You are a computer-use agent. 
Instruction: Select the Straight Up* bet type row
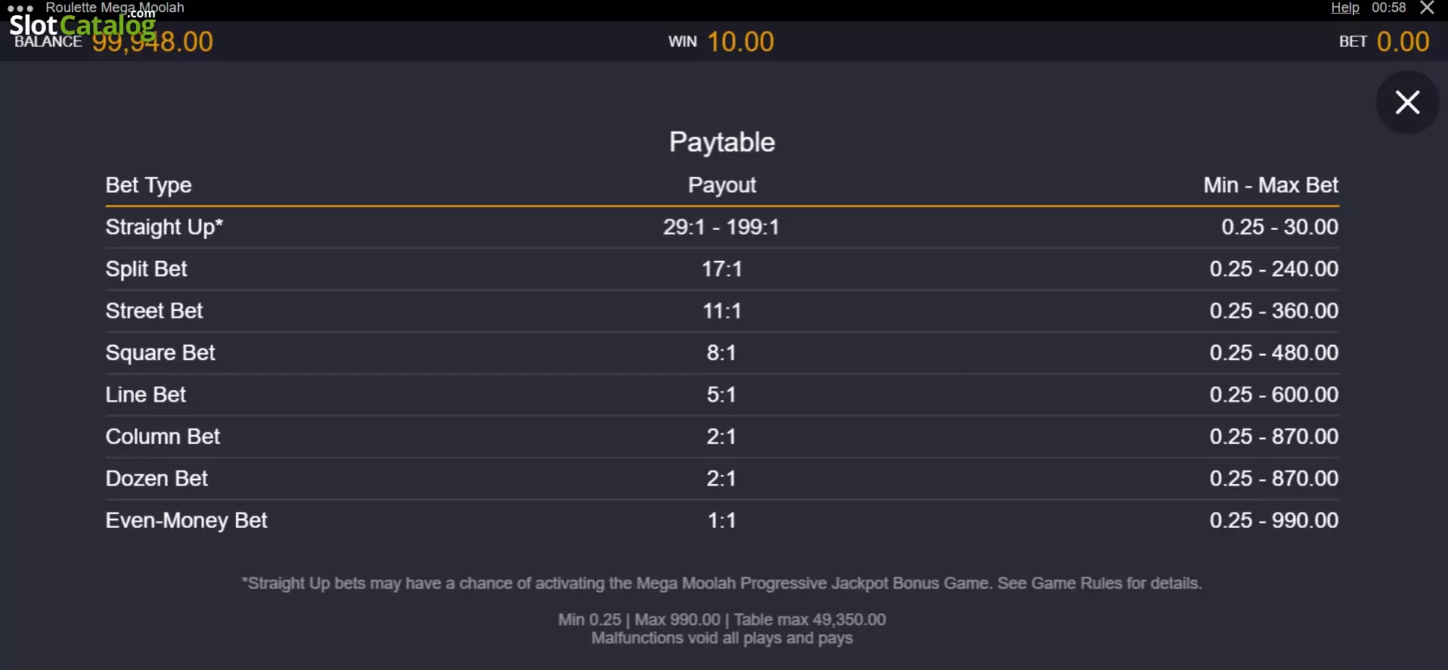[722, 227]
